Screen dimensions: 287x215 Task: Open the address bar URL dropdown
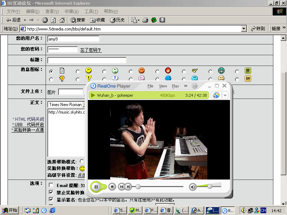[x=244, y=29]
